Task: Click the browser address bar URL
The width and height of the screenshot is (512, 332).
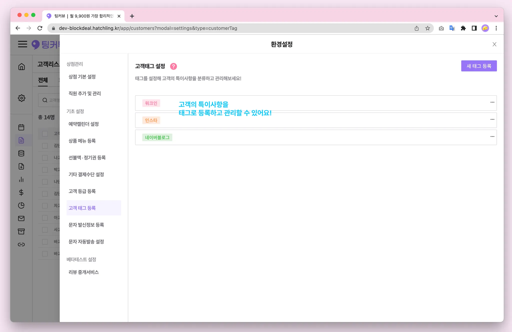Action: click(148, 28)
